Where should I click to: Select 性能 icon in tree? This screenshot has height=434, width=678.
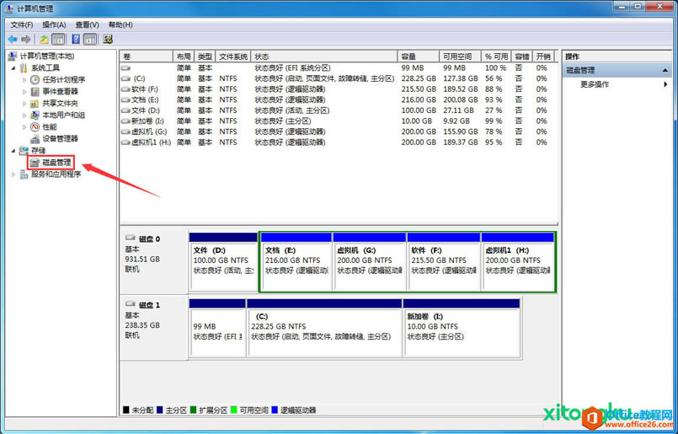click(35, 126)
